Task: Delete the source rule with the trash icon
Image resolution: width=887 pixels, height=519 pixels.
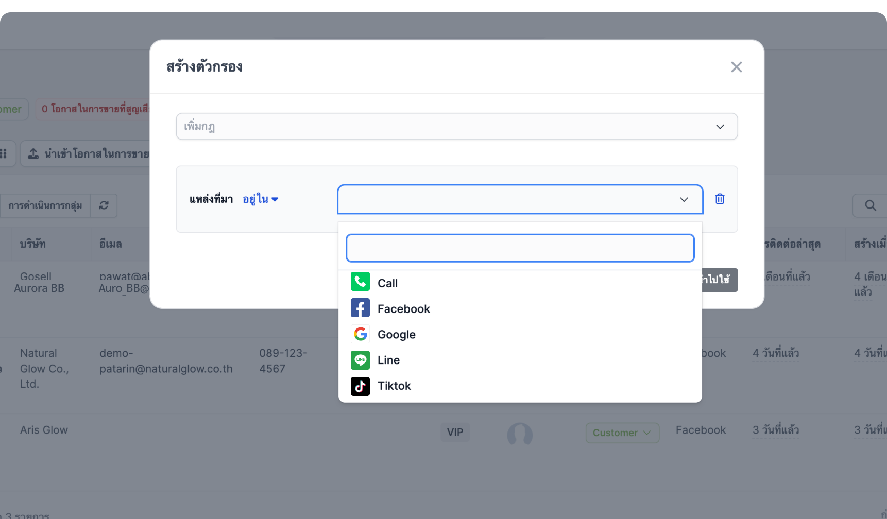Action: [720, 199]
